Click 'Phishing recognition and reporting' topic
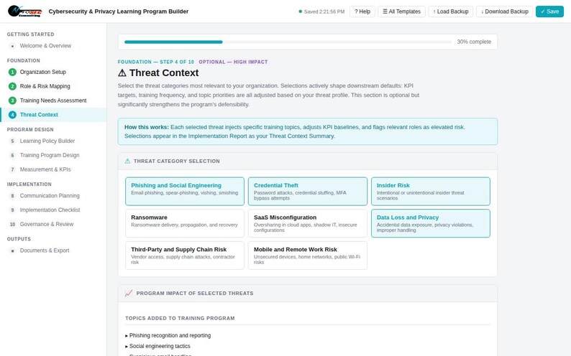The image size is (571, 356). click(170, 335)
